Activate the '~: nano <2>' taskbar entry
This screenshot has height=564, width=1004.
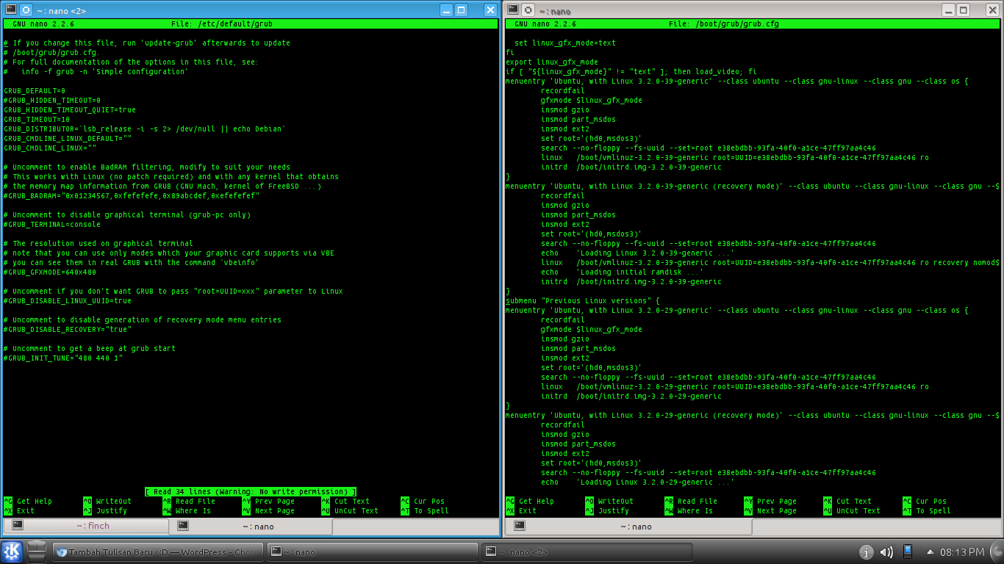(586, 552)
